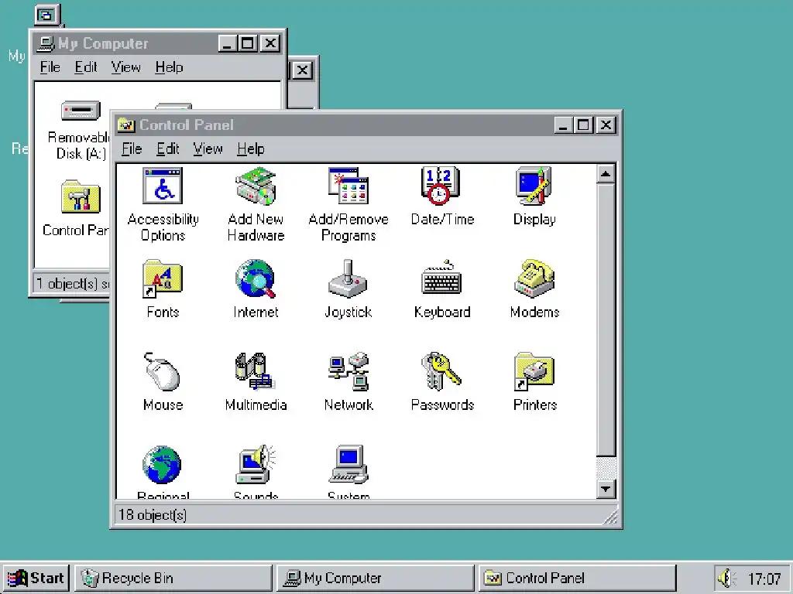Click the volume speaker tray icon
Screen dimensions: 793x594
pos(726,578)
